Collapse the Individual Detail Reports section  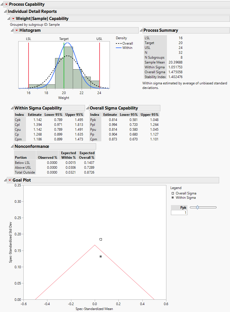pos(5,11)
